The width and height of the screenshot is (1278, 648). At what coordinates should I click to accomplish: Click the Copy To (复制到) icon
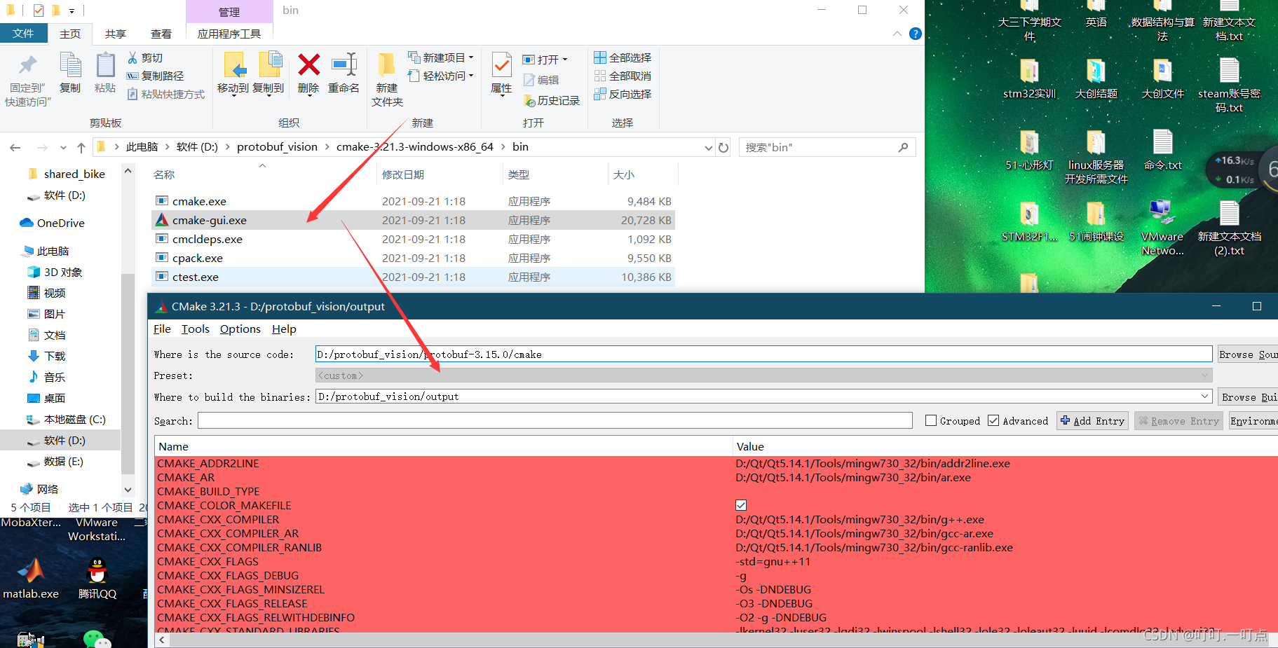(x=269, y=64)
